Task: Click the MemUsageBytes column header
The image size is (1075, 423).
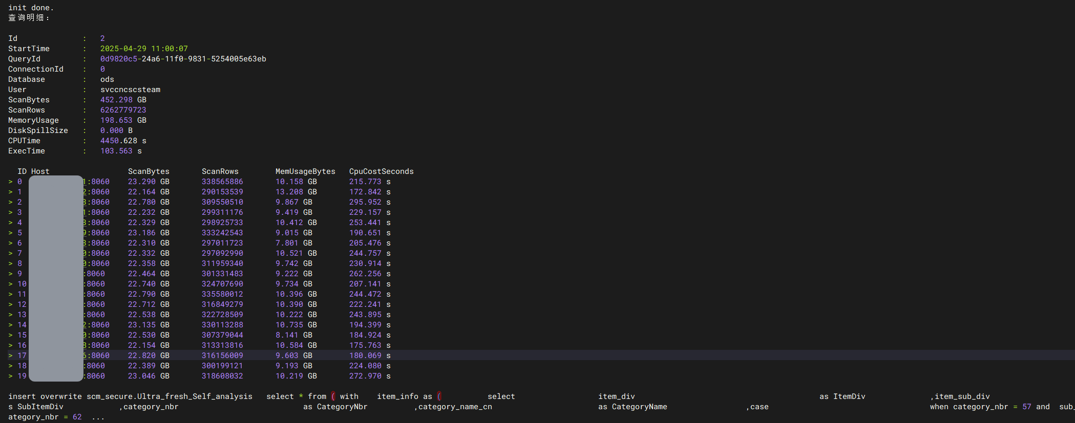Action: pyautogui.click(x=305, y=171)
